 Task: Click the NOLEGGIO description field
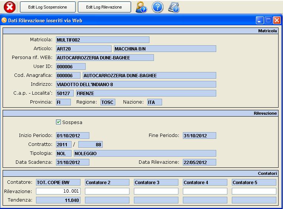pyautogui.click(x=145, y=153)
